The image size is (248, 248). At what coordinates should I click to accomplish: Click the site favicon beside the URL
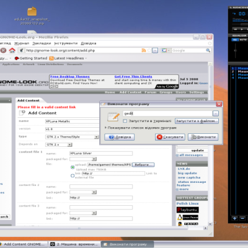click(x=21, y=50)
